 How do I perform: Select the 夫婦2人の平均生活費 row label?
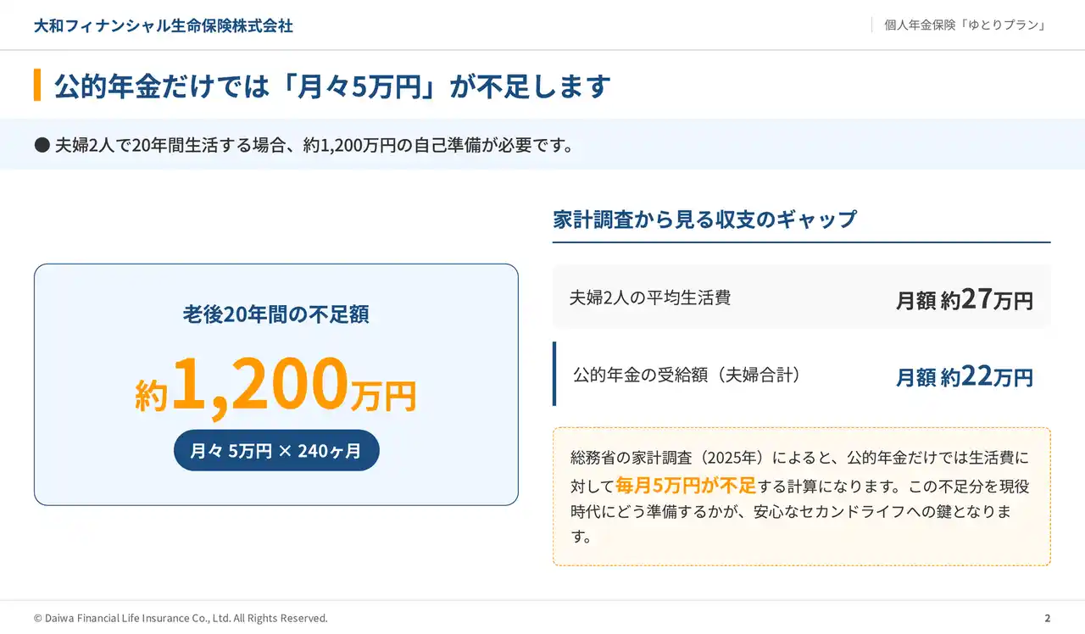tap(650, 298)
